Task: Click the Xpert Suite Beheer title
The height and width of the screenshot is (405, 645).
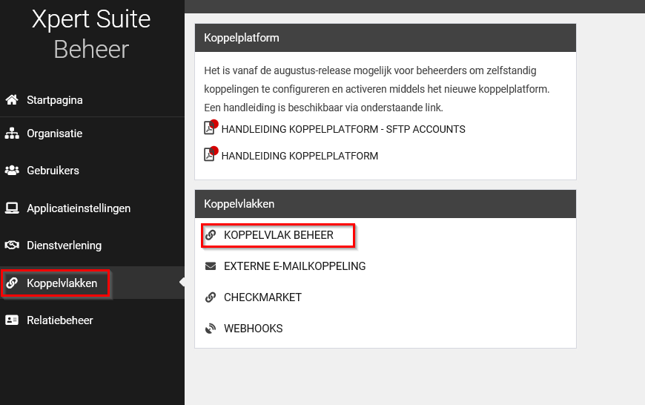Action: coord(91,34)
